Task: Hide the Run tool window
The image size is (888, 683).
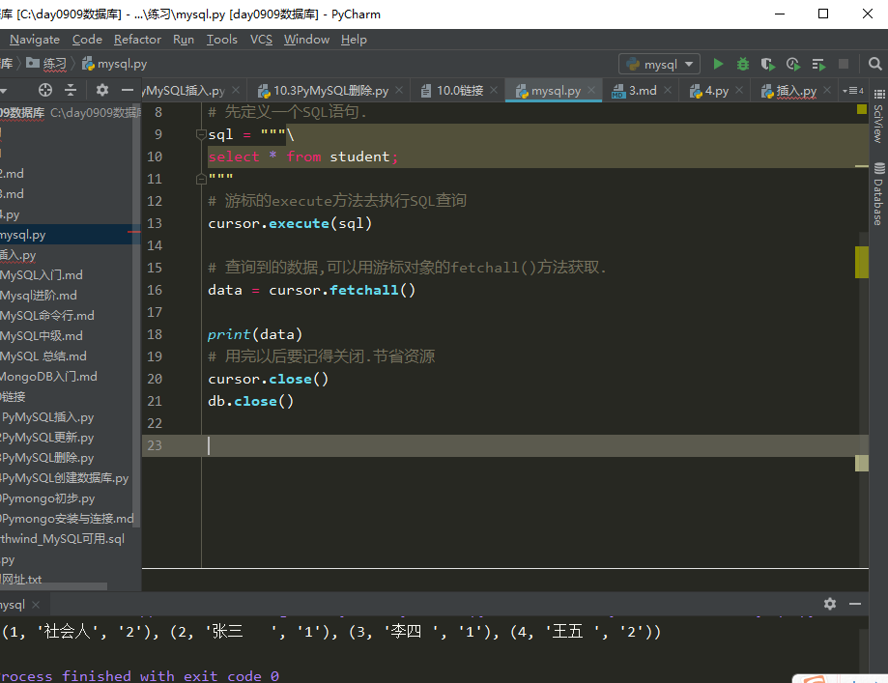Action: coord(854,604)
